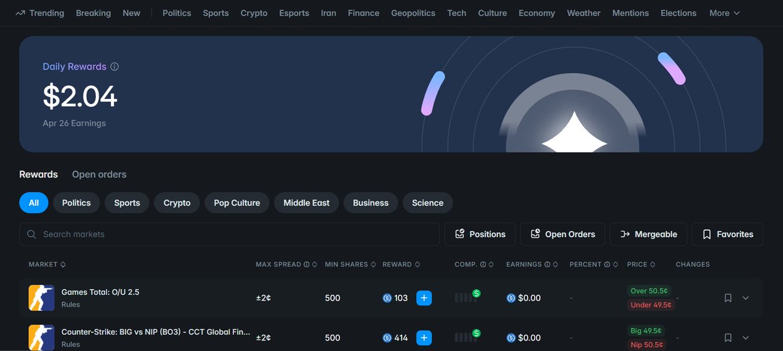Open the Games Total: O/U 2.5 market

[x=100, y=292]
